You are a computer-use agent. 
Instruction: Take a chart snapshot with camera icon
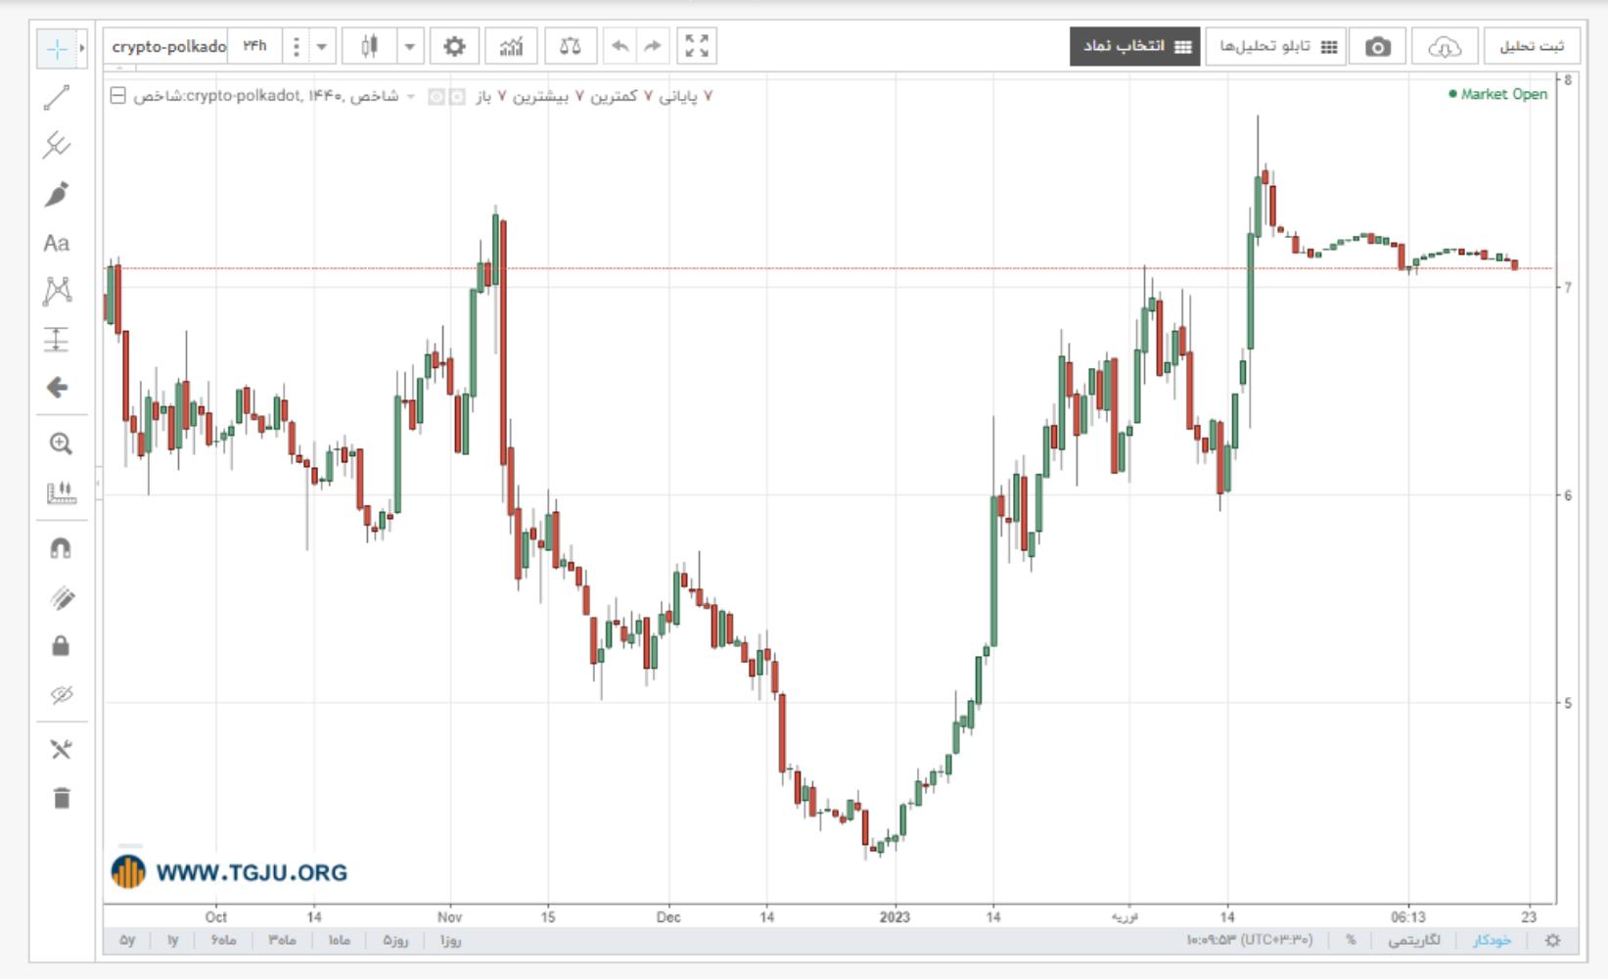pyautogui.click(x=1378, y=47)
